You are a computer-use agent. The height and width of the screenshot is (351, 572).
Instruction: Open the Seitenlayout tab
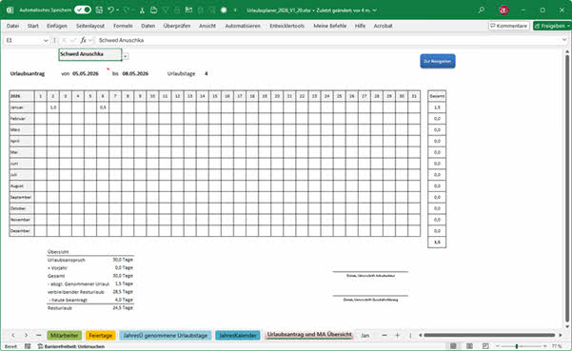click(90, 26)
